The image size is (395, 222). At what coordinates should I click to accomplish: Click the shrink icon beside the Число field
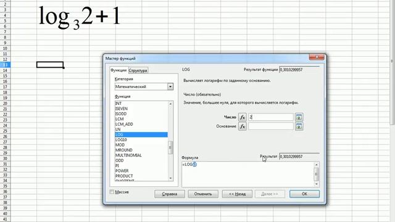[299, 117]
